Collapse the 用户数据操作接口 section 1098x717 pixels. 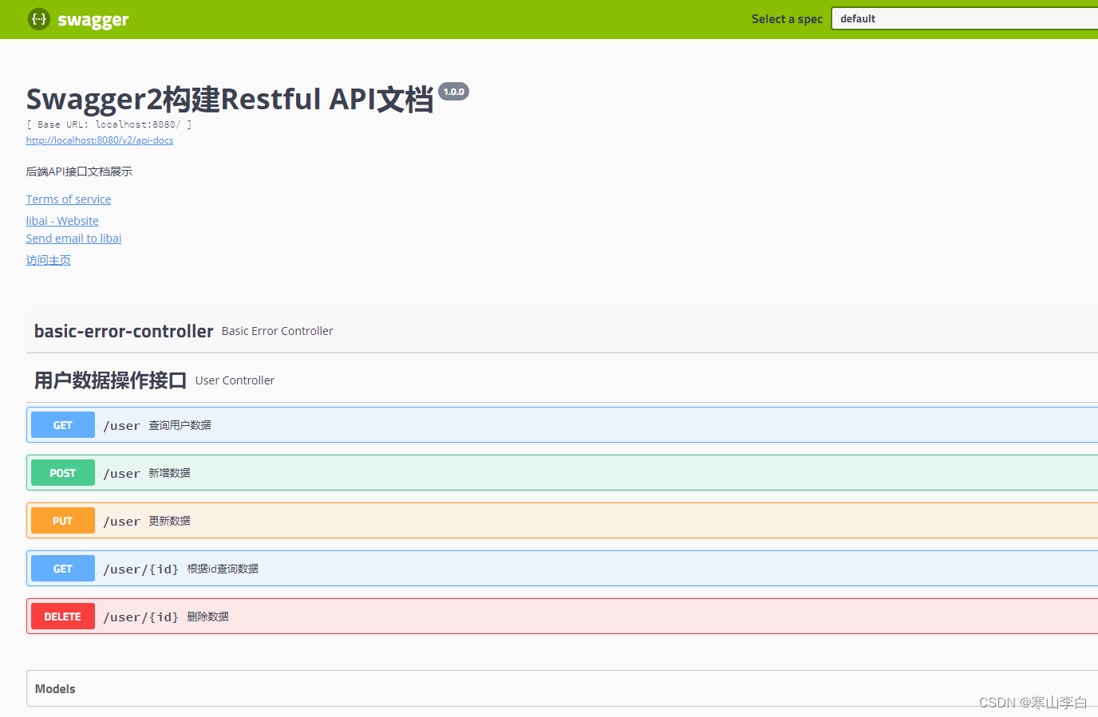562,380
